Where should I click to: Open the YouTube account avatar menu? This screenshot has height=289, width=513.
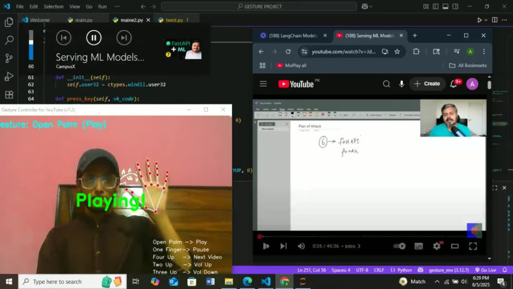[x=472, y=84]
